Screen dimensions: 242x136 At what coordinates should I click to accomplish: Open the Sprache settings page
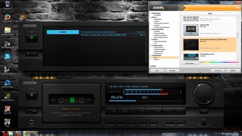[156, 60]
